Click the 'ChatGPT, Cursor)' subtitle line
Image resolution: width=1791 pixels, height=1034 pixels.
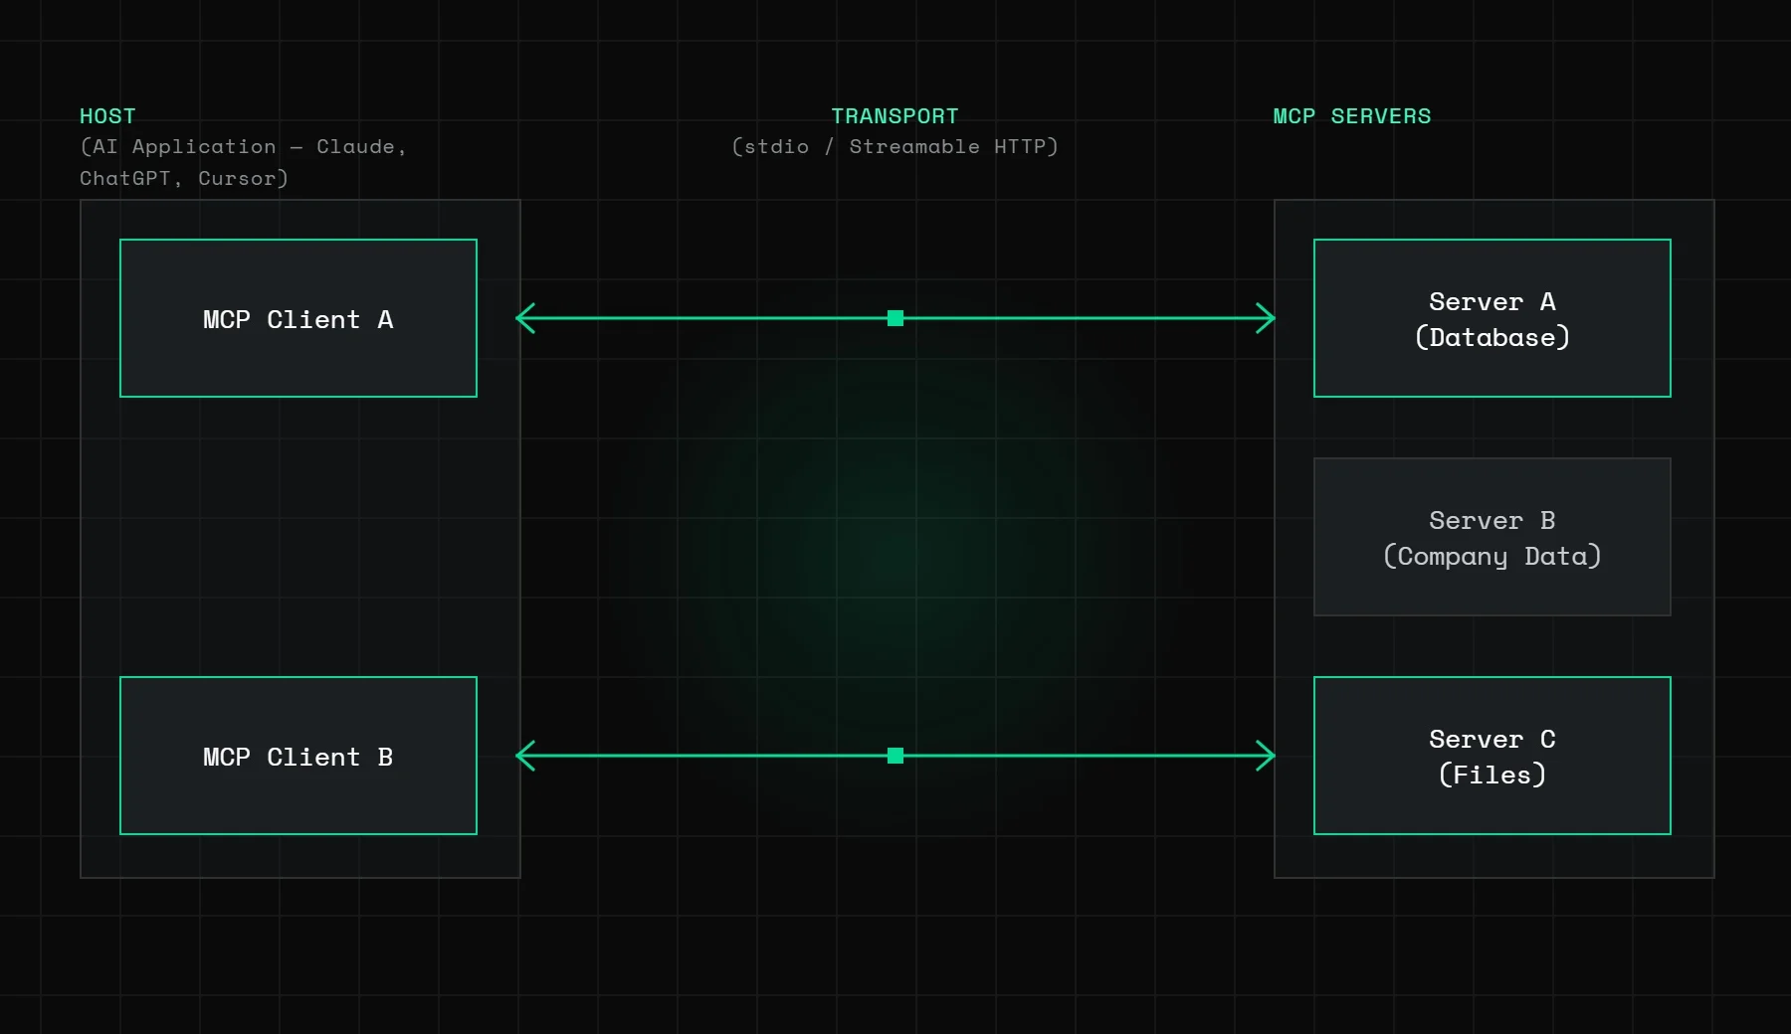coord(184,178)
